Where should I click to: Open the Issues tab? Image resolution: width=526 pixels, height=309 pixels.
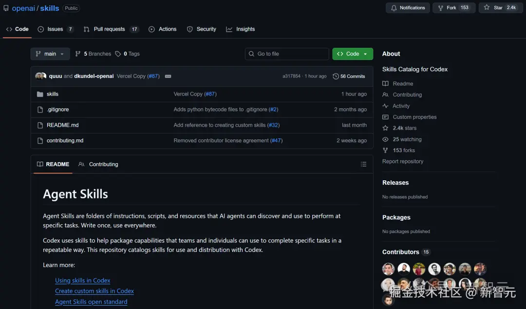pos(56,29)
